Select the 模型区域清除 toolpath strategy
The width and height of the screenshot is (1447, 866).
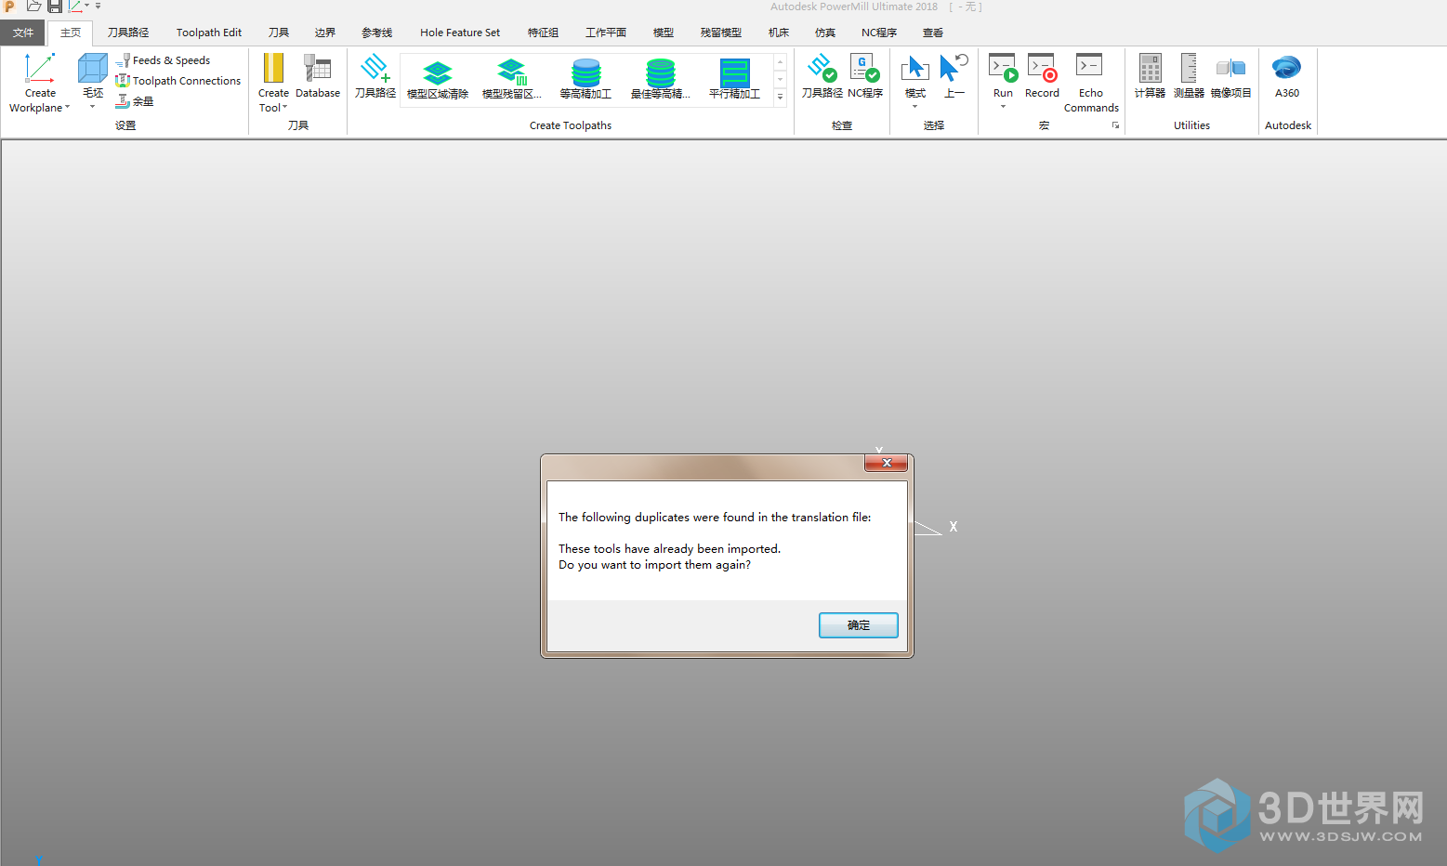point(438,80)
